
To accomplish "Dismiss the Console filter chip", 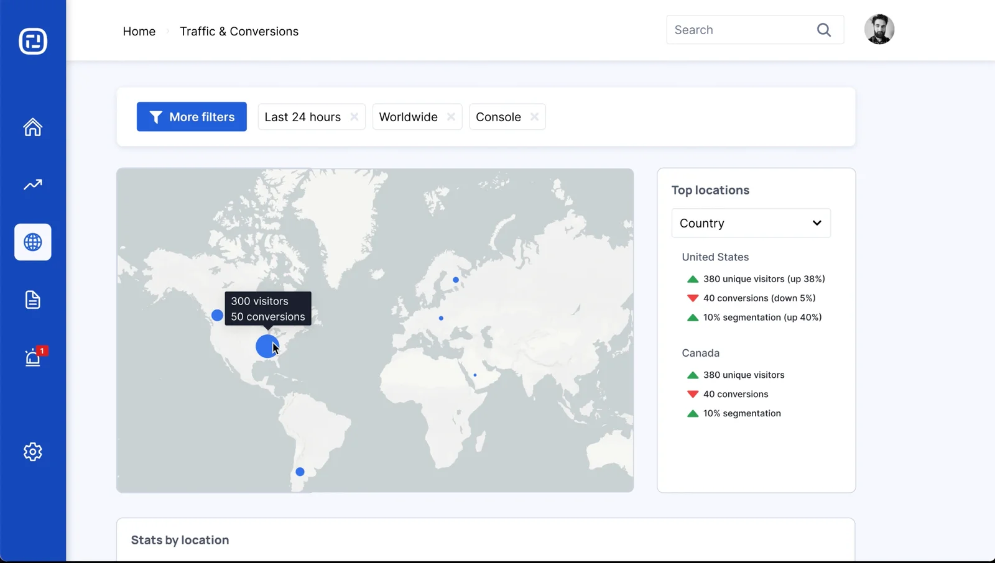I will (x=534, y=117).
